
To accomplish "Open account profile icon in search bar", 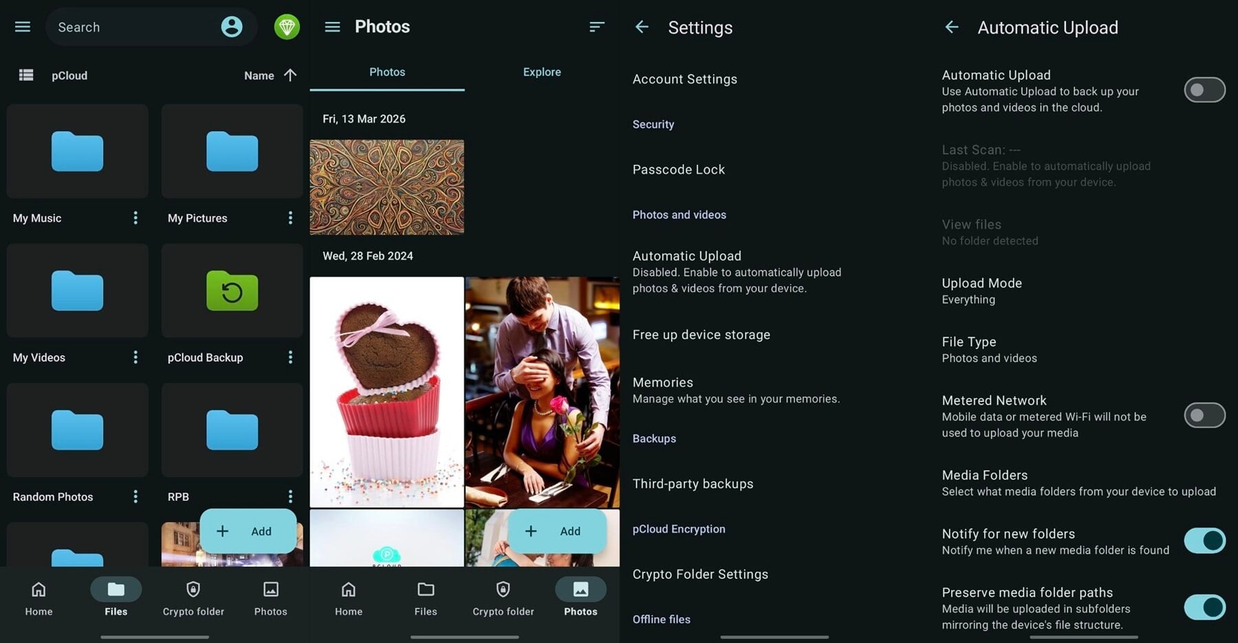I will (x=232, y=27).
